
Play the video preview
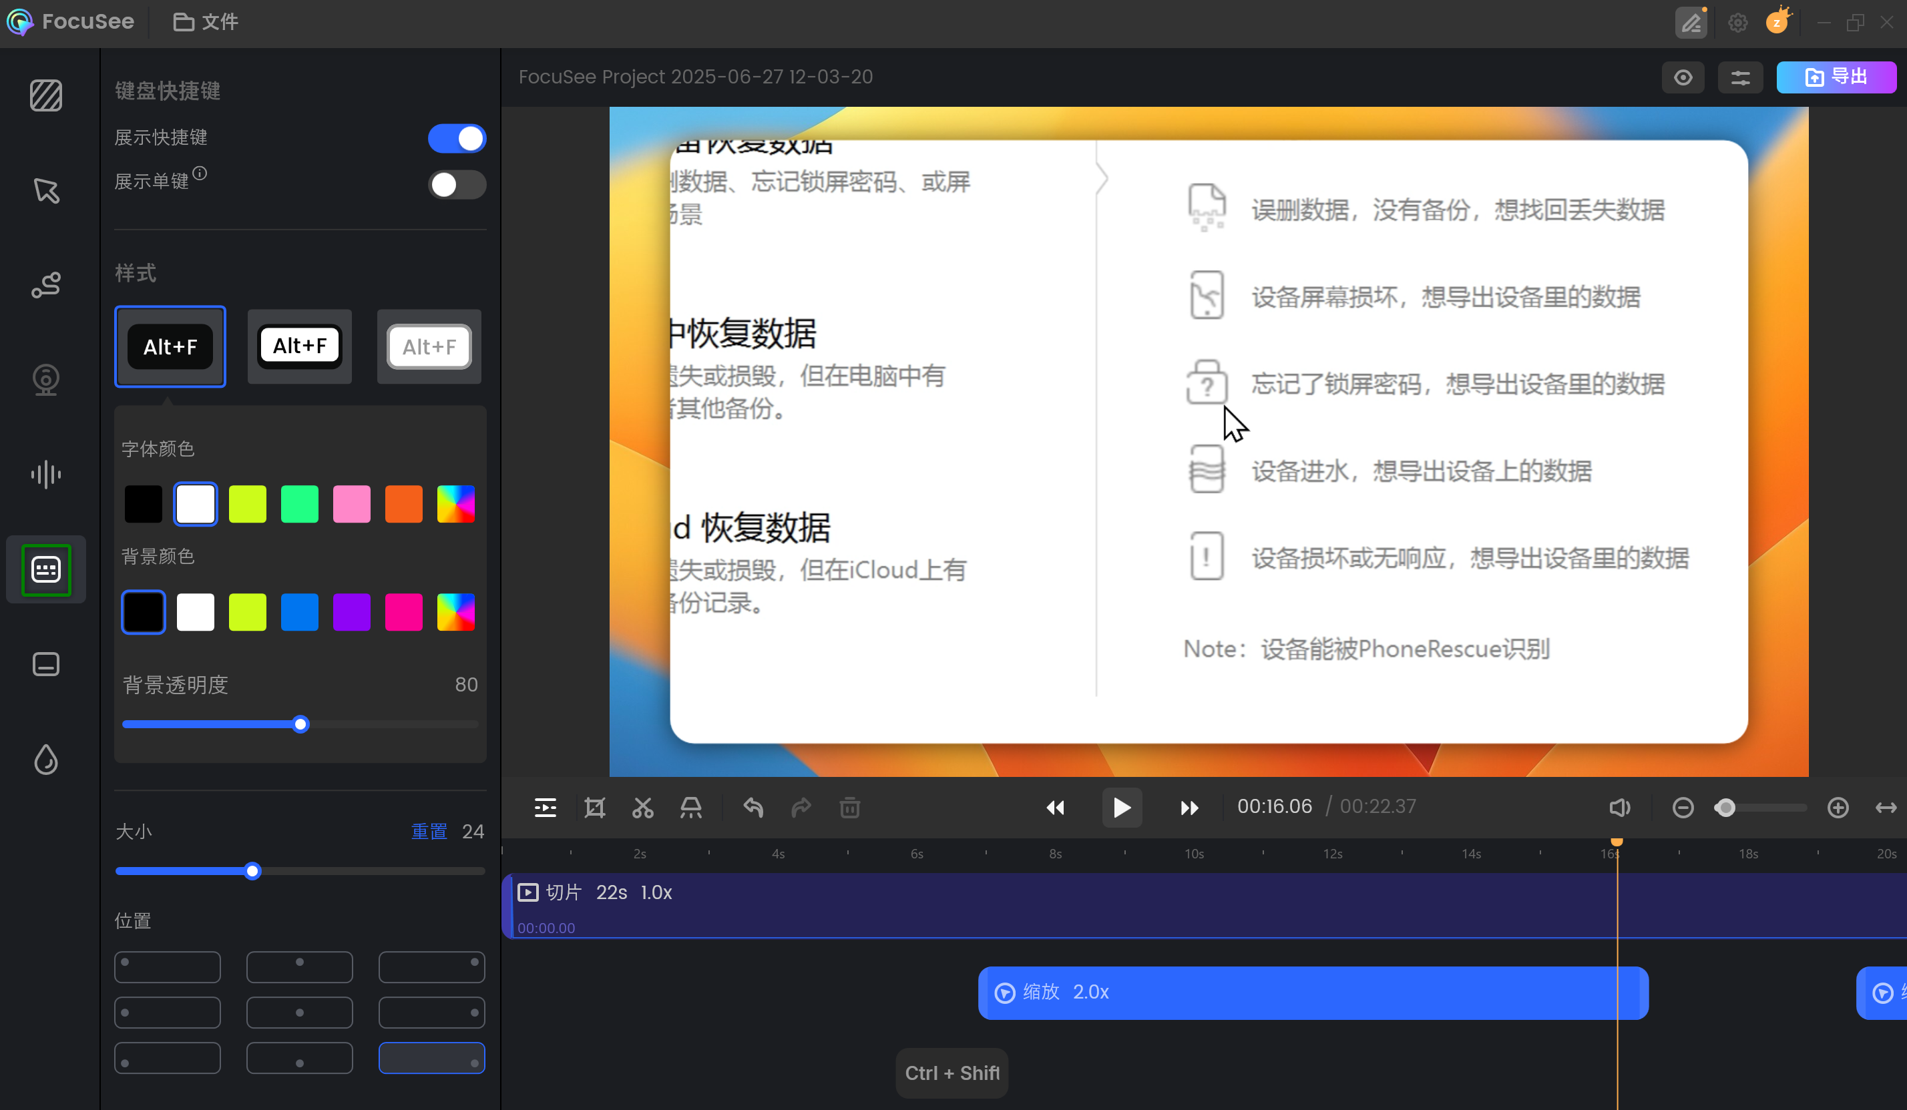(1122, 808)
